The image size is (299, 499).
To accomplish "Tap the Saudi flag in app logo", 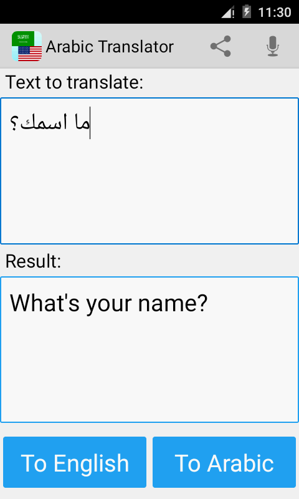I will (22, 38).
